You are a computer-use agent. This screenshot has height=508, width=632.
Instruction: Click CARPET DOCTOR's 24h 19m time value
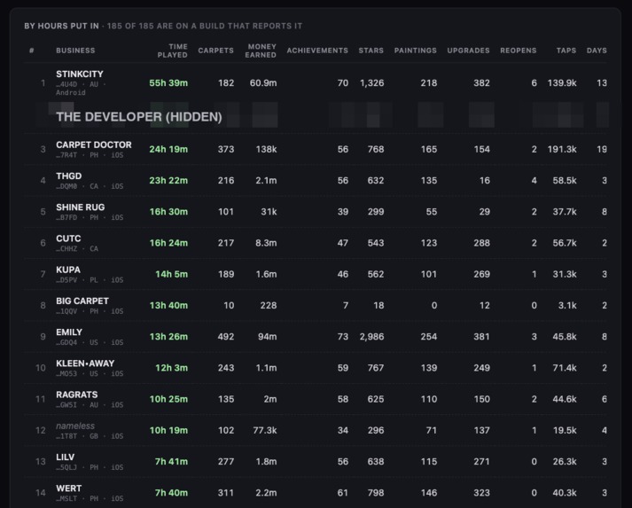[x=168, y=149]
